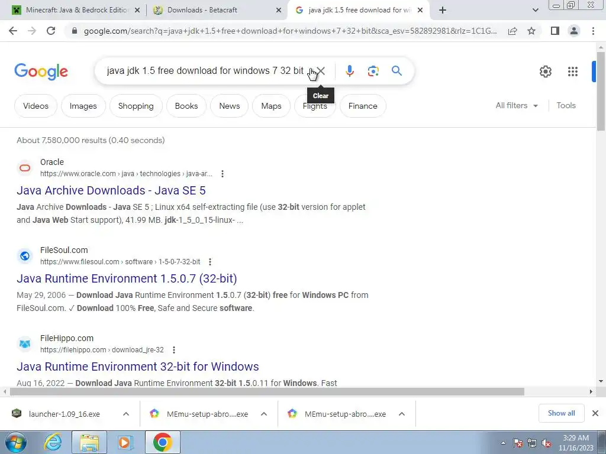
Task: Click the Oracle site favicon
Action: click(x=25, y=168)
